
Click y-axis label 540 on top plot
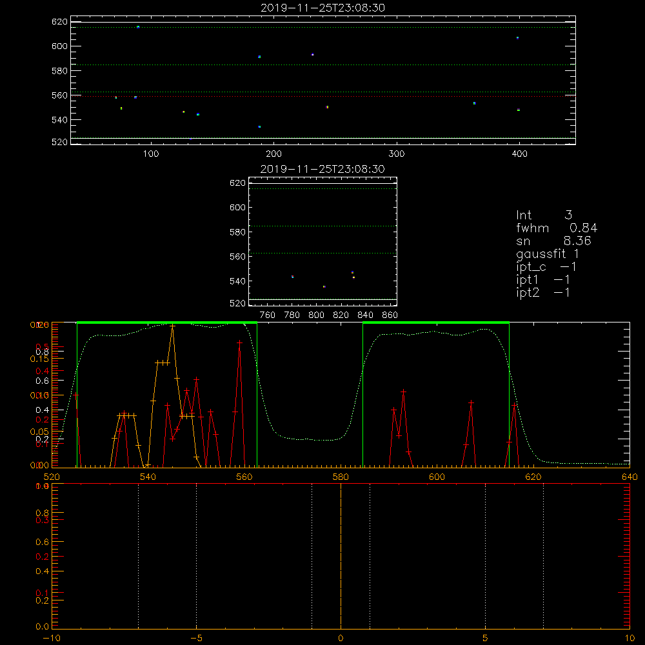click(x=59, y=120)
